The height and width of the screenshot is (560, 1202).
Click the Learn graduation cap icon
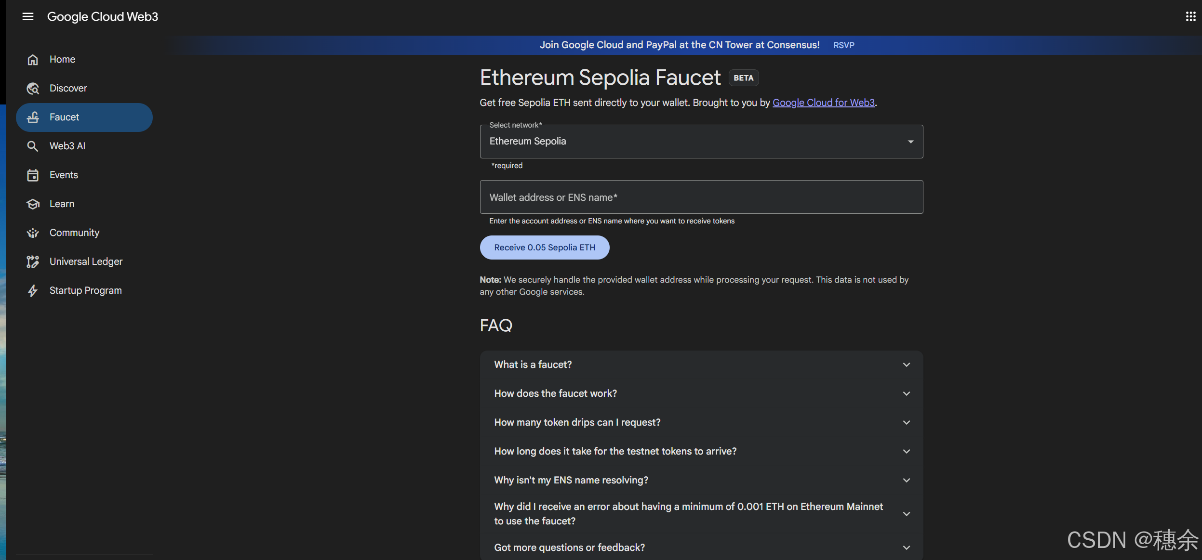[33, 204]
